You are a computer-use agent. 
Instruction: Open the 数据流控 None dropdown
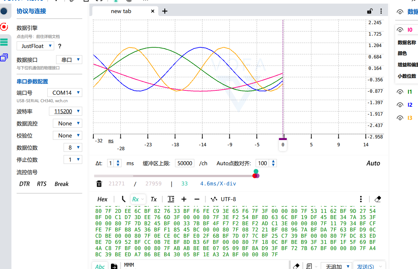pyautogui.click(x=68, y=123)
